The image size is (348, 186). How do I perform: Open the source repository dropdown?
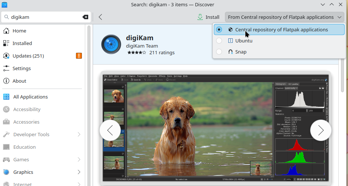[x=285, y=17]
